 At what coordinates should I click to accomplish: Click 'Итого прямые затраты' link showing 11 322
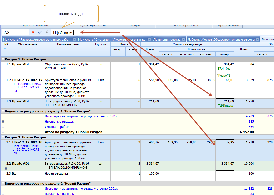81,189
